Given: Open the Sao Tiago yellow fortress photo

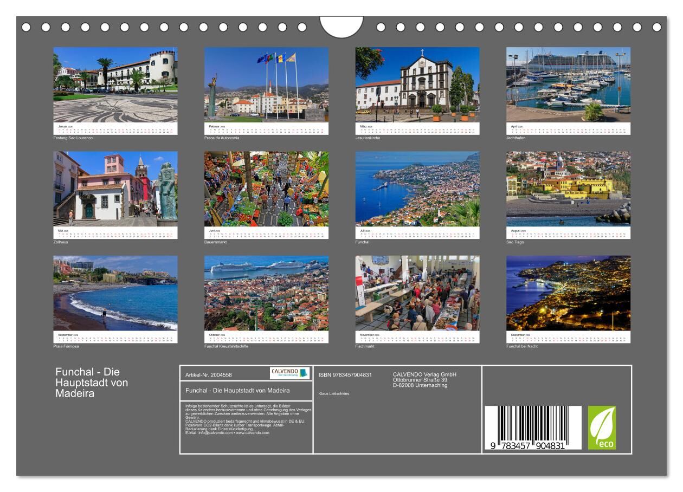Looking at the screenshot, I should [x=568, y=189].
